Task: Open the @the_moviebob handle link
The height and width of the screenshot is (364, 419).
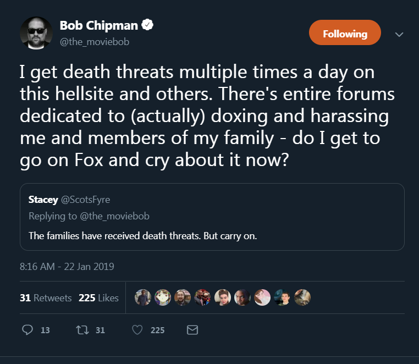Action: (x=95, y=42)
